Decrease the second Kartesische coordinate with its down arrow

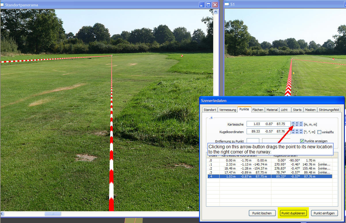297,125
